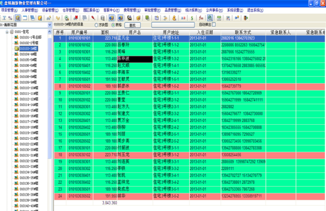Click the magnifier search toolbar icon
The height and width of the screenshot is (211, 326).
click(210, 18)
